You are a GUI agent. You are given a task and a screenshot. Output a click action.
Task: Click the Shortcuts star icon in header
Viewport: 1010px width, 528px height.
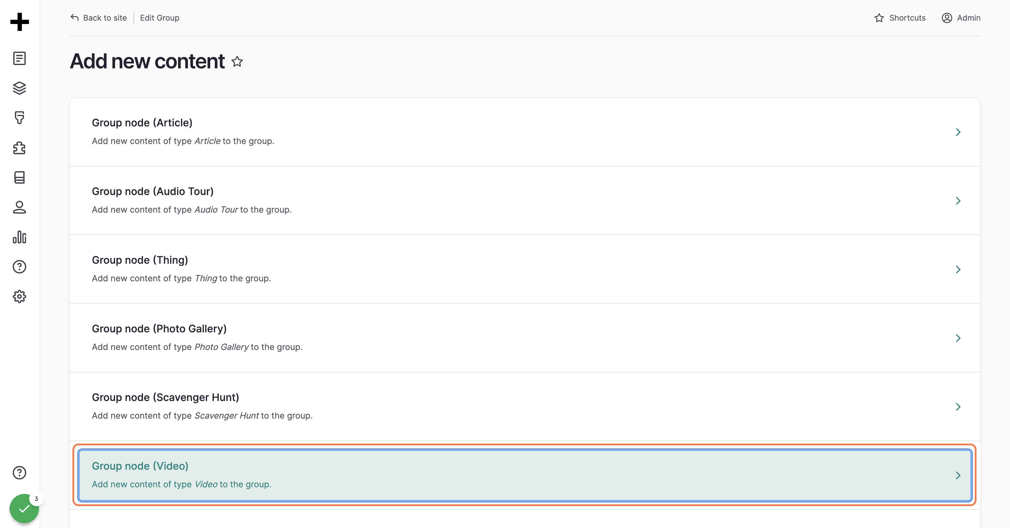coord(879,18)
